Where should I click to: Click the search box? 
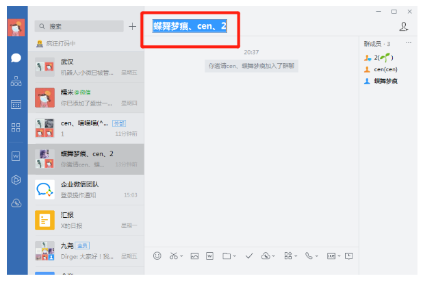pyautogui.click(x=79, y=26)
